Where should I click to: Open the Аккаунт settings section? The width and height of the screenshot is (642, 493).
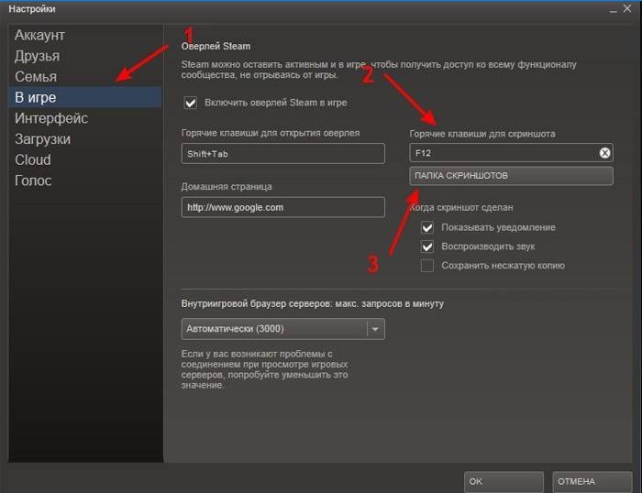coord(39,35)
